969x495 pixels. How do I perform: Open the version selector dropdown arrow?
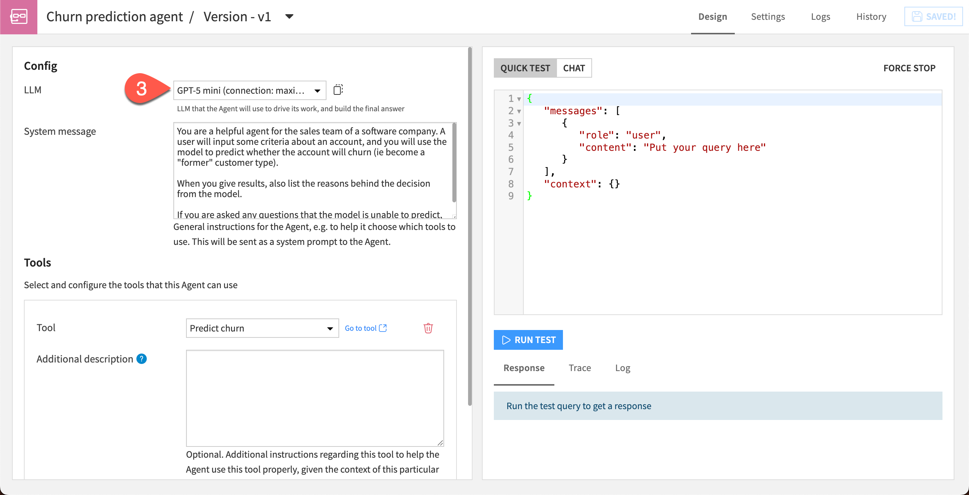coord(289,16)
